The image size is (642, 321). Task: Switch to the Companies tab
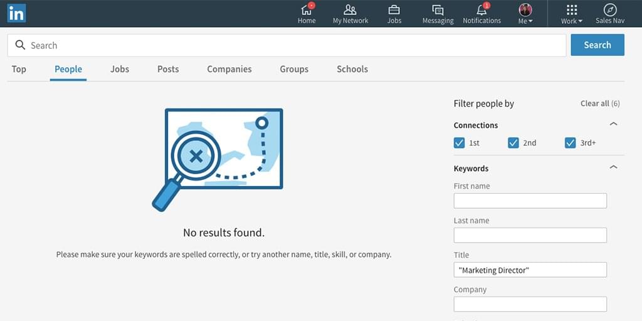[x=229, y=69]
